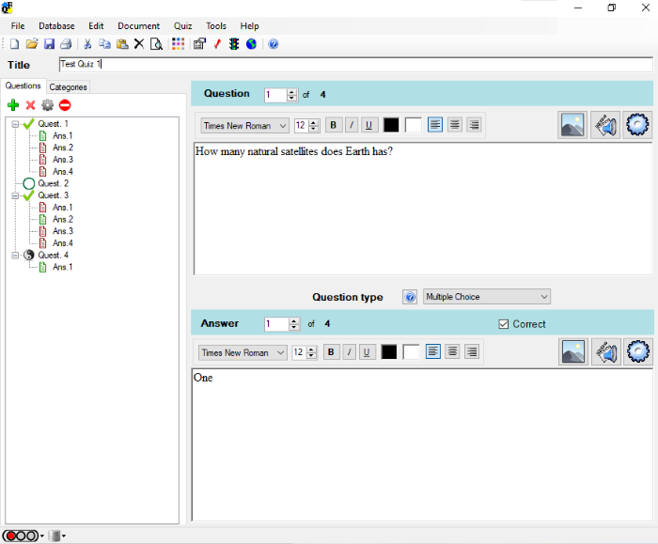This screenshot has width=658, height=544.
Task: Collapse the Quest. 3 tree node
Action: 15,195
